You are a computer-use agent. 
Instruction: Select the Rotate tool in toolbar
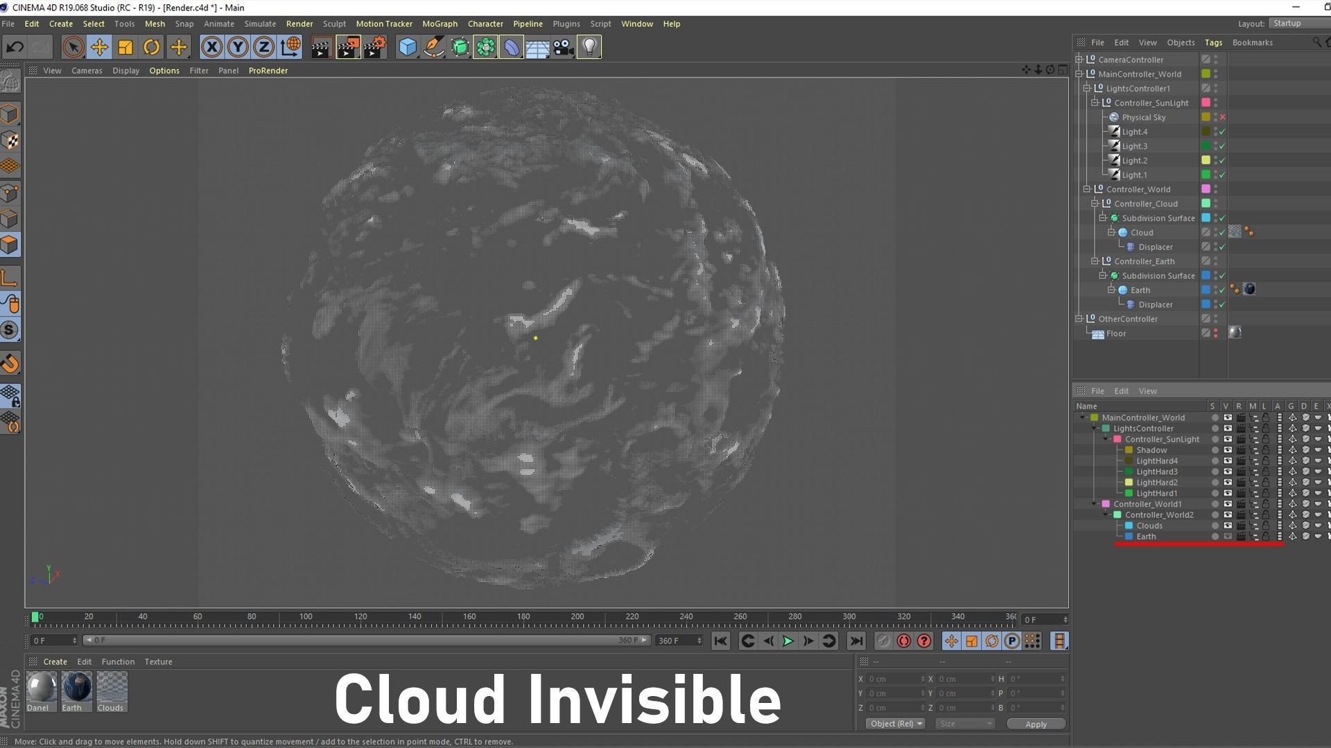151,47
